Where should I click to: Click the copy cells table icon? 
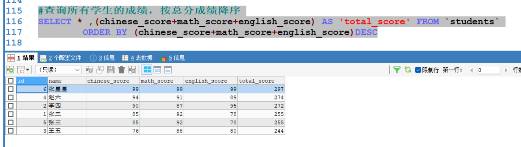[21, 70]
